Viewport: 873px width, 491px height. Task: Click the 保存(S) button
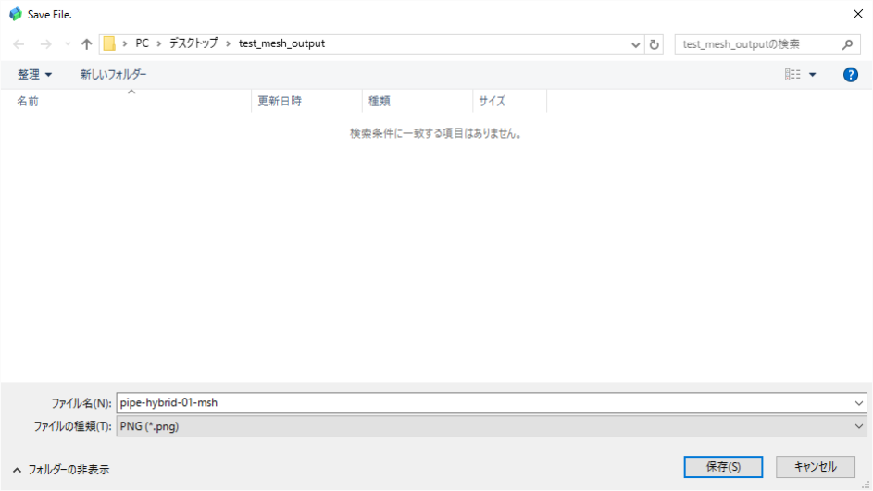tap(723, 467)
